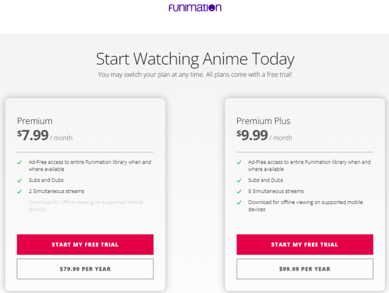This screenshot has height=293, width=389.
Task: Click the Funimation logo
Action: (194, 7)
